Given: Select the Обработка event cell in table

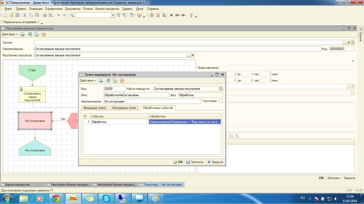Looking at the screenshot, I should [119, 122].
